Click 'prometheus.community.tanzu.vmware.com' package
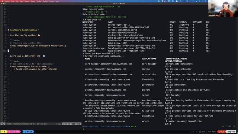 coord(107,116)
